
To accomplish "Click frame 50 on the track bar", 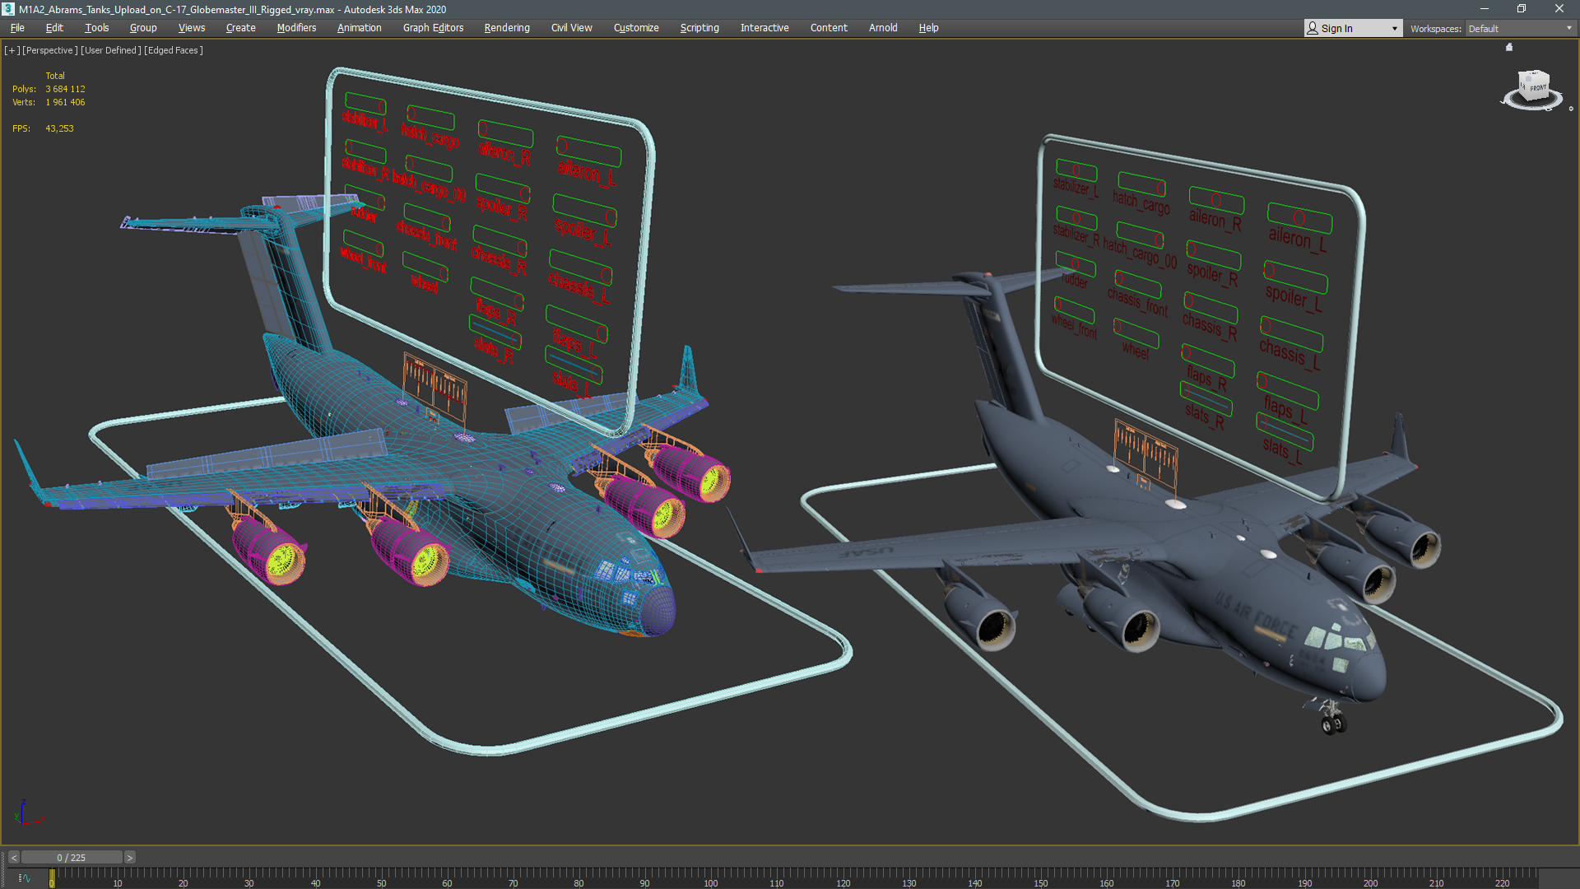I will tap(381, 882).
